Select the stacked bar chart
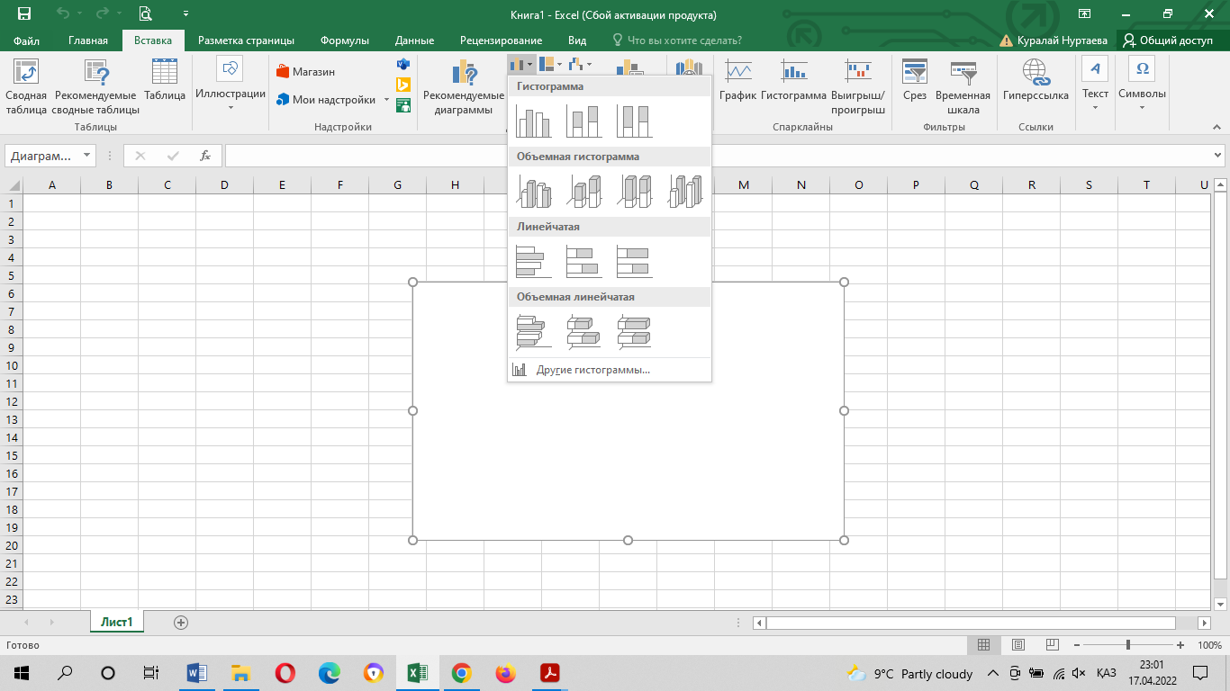1230x691 pixels. coord(583,261)
